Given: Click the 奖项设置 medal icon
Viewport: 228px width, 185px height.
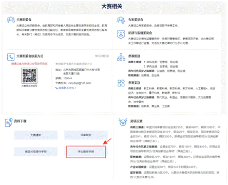Looking at the screenshot, I should point(123,122).
